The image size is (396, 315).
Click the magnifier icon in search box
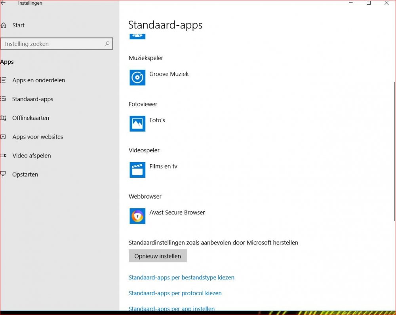click(107, 44)
